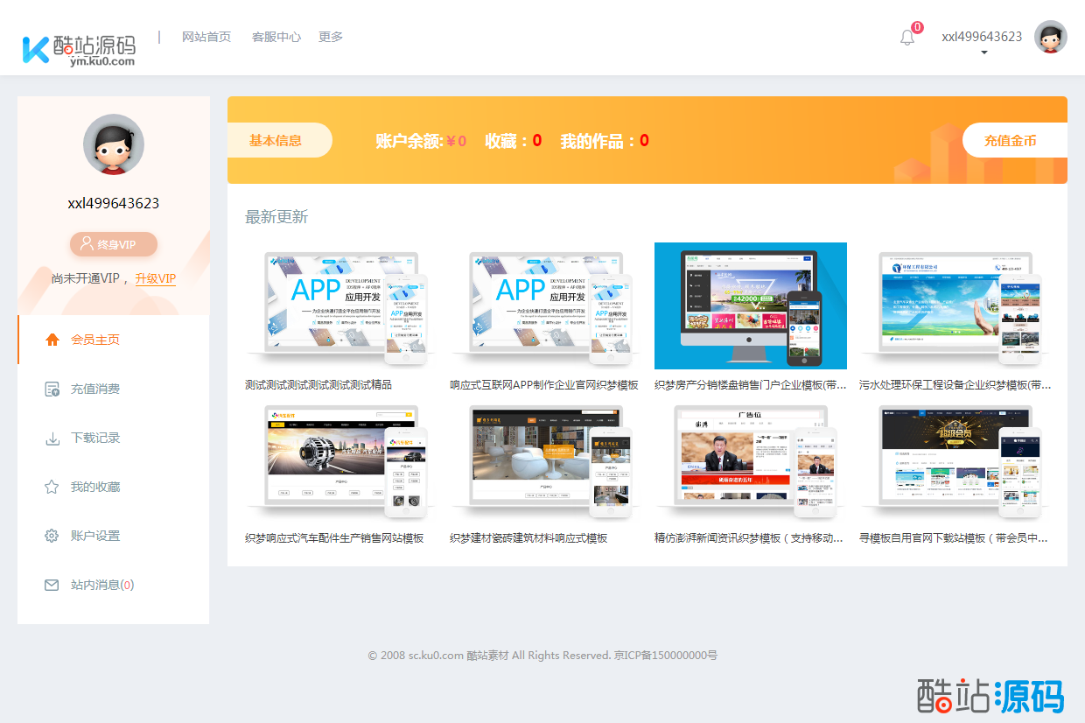Click the user avatar in top-right corner
Viewport: 1085px width, 723px height.
(1050, 37)
